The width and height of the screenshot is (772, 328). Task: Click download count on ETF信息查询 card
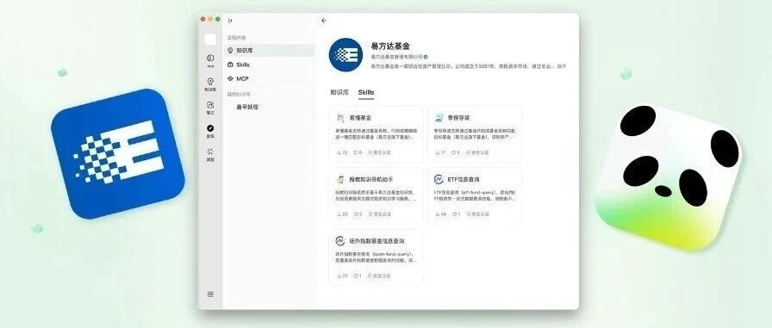tap(440, 214)
